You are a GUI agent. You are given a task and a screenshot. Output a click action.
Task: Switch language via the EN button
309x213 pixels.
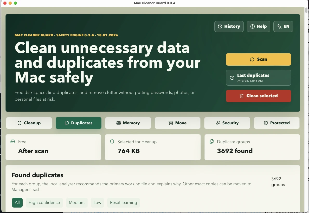283,26
